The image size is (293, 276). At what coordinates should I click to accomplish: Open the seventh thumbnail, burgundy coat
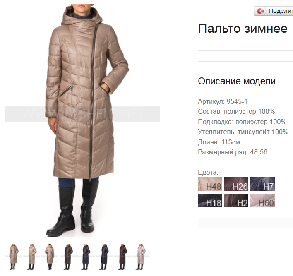point(122,257)
